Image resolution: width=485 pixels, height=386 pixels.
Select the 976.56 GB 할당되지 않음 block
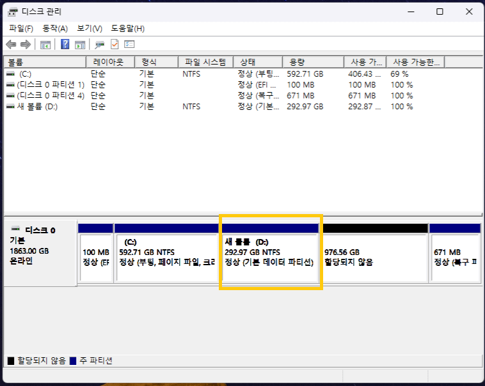click(x=375, y=253)
